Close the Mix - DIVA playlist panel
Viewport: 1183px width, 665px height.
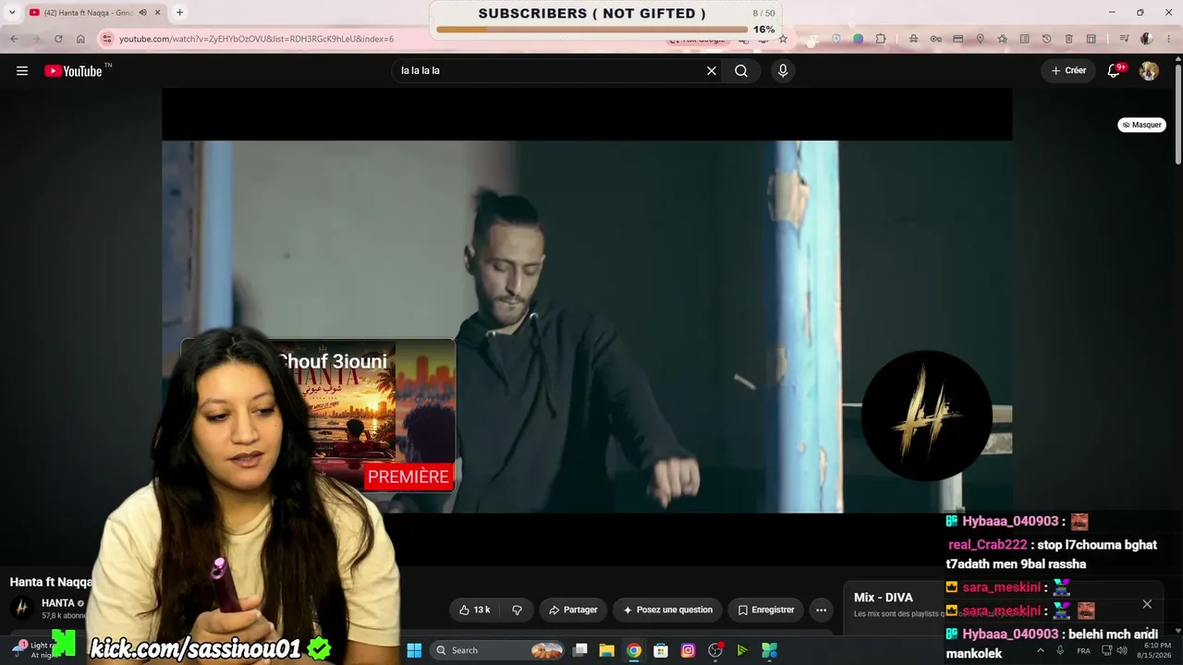pyautogui.click(x=1147, y=604)
